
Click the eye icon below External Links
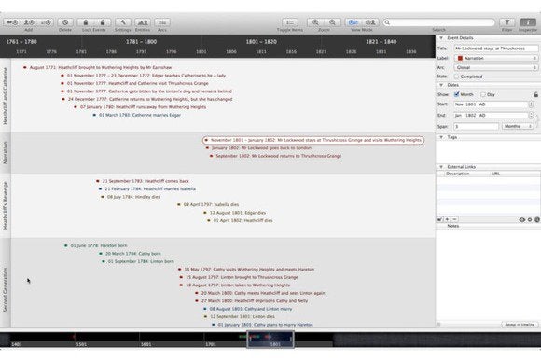click(522, 219)
